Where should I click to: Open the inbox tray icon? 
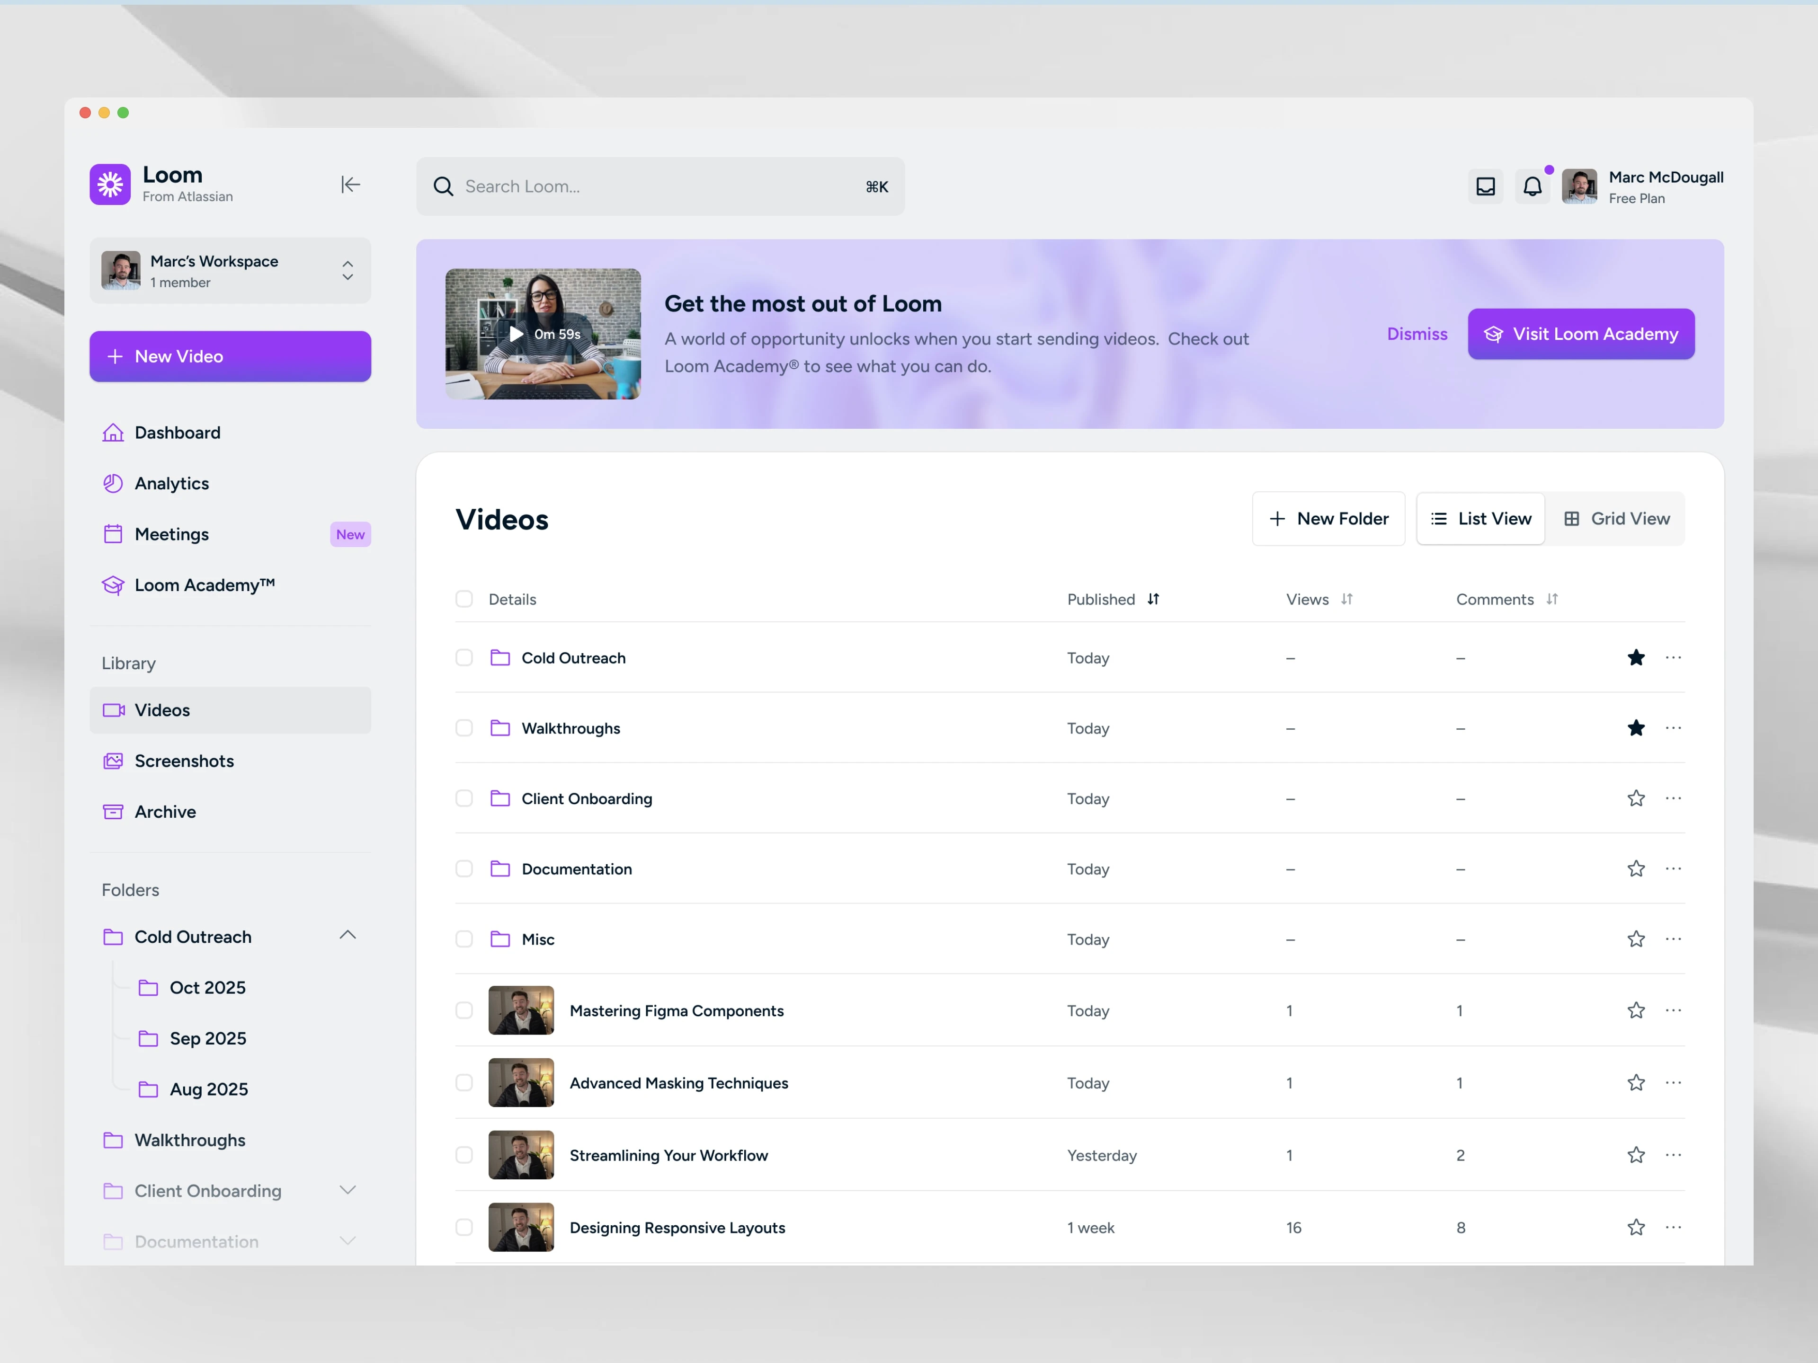click(x=1485, y=186)
